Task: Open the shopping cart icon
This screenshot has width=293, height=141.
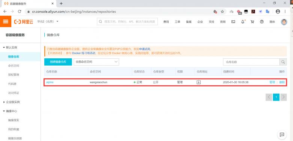Action: click(252, 22)
